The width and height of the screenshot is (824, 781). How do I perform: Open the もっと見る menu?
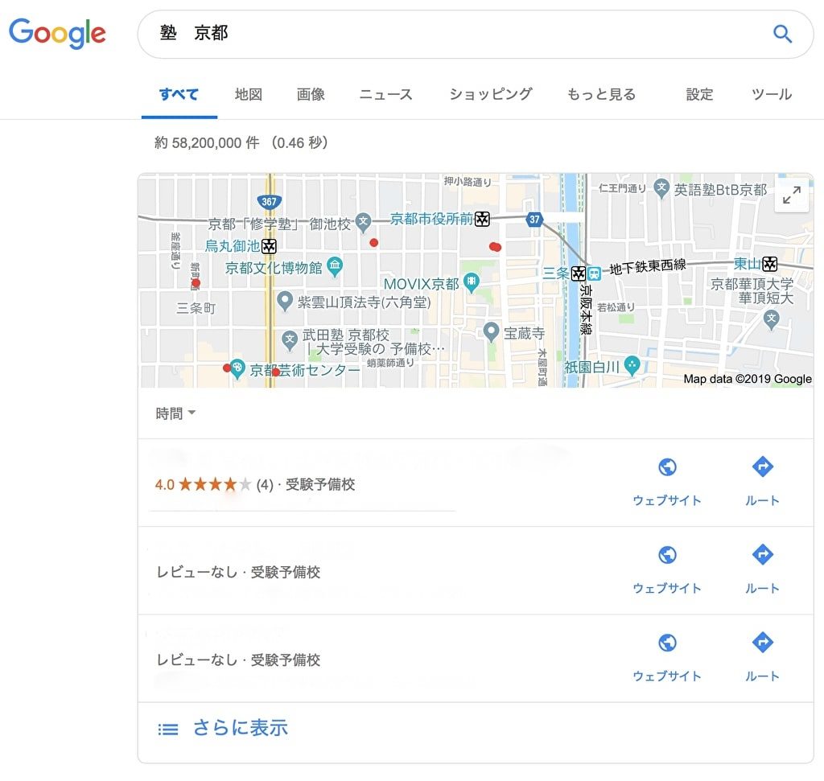[601, 94]
